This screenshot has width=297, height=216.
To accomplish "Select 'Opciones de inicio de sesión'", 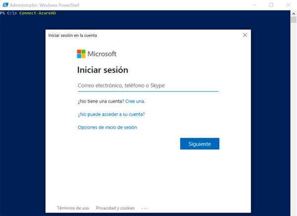I will tap(107, 127).
